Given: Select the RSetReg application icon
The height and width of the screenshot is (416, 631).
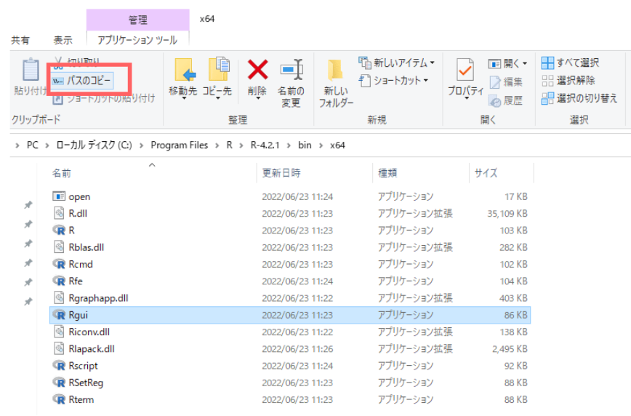Looking at the screenshot, I should pos(59,383).
